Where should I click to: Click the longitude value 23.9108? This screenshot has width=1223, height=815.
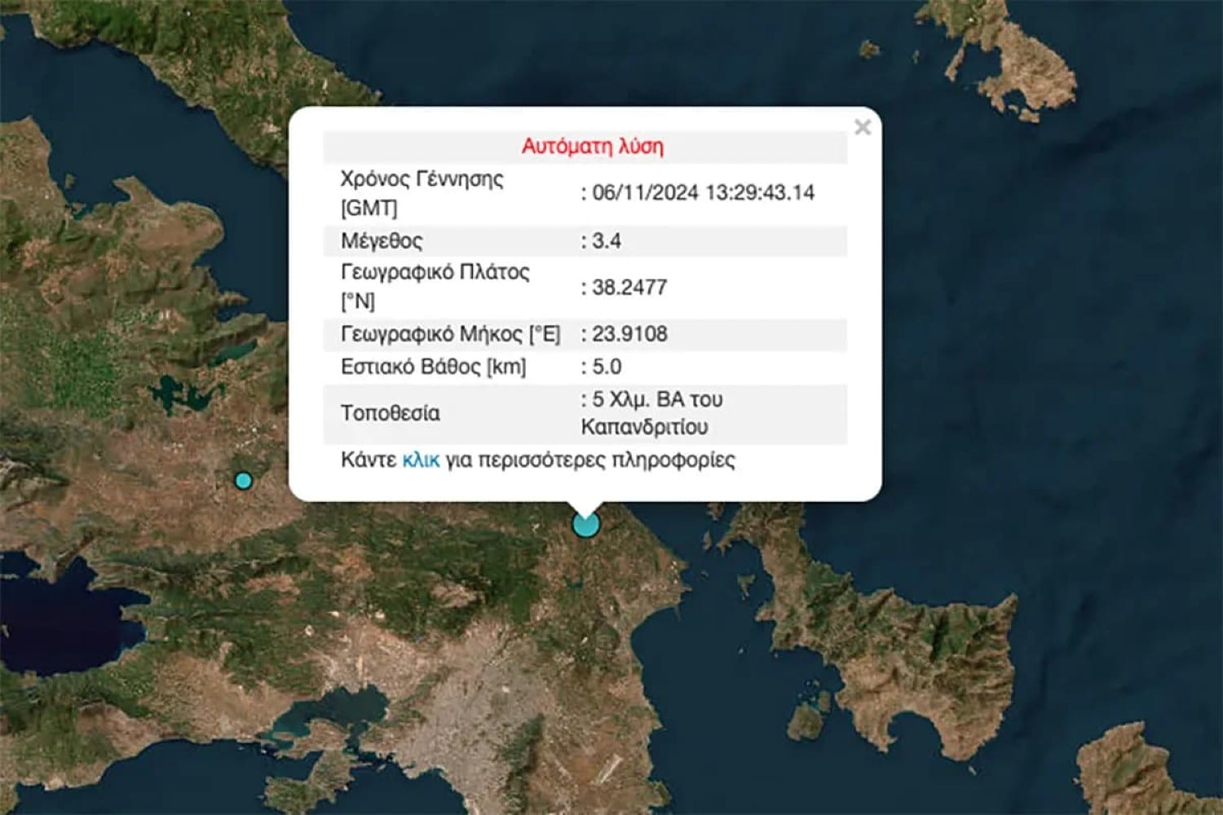(x=629, y=334)
